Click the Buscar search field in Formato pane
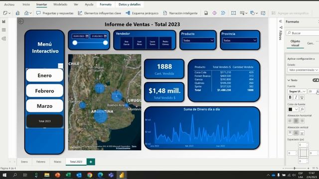 303,33
